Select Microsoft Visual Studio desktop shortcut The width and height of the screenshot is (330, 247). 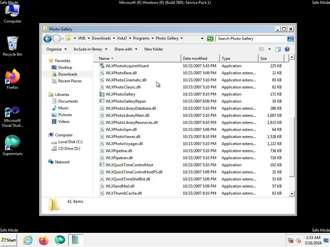tap(13, 117)
